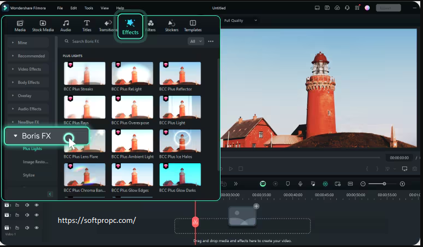
Task: Mute track 2 with speaker icon
Action: pyautogui.click(x=27, y=215)
